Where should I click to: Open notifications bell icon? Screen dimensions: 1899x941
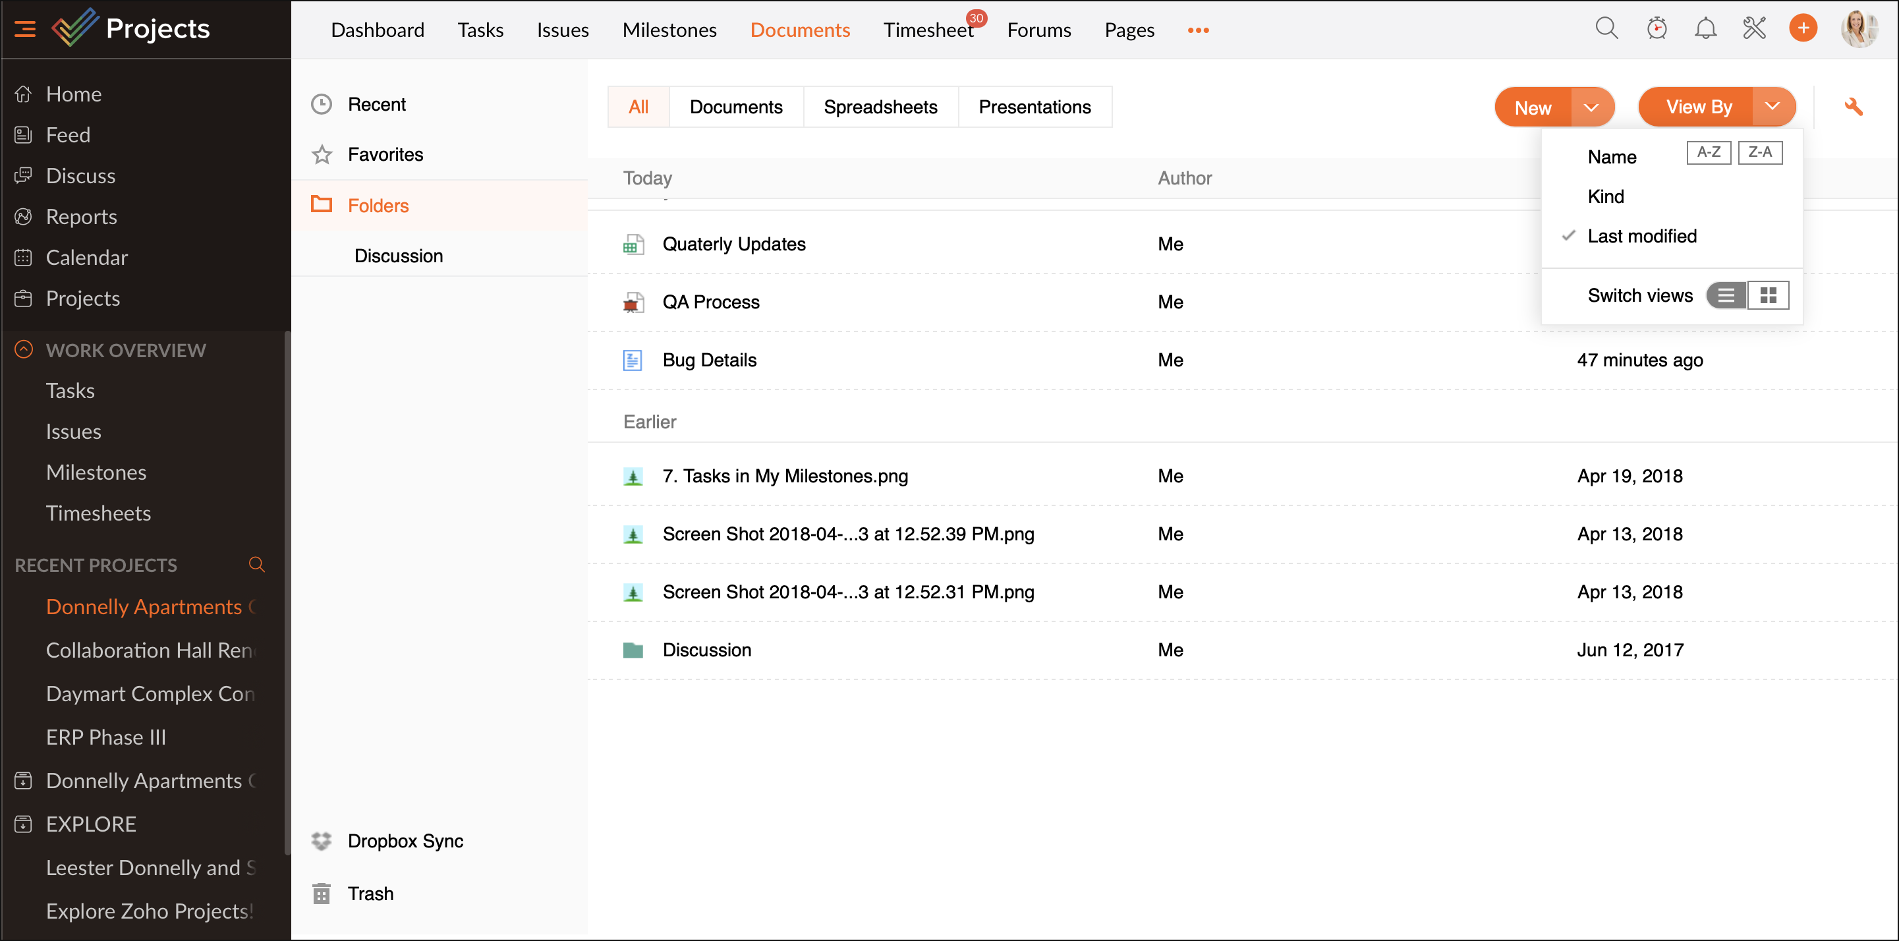1705,29
